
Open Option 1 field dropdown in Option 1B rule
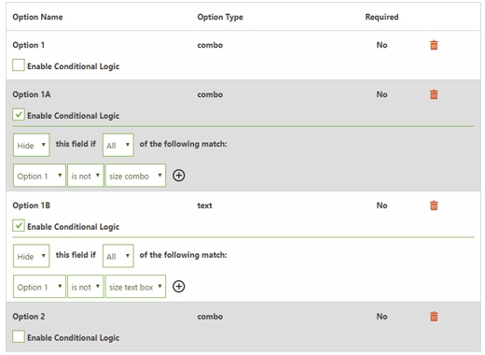click(x=39, y=287)
